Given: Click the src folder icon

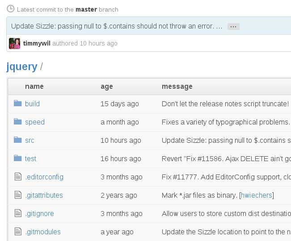Looking at the screenshot, I should coord(17,140).
